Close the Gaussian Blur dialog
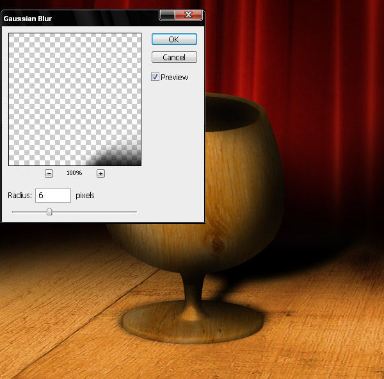This screenshot has width=384, height=379. coord(189,15)
